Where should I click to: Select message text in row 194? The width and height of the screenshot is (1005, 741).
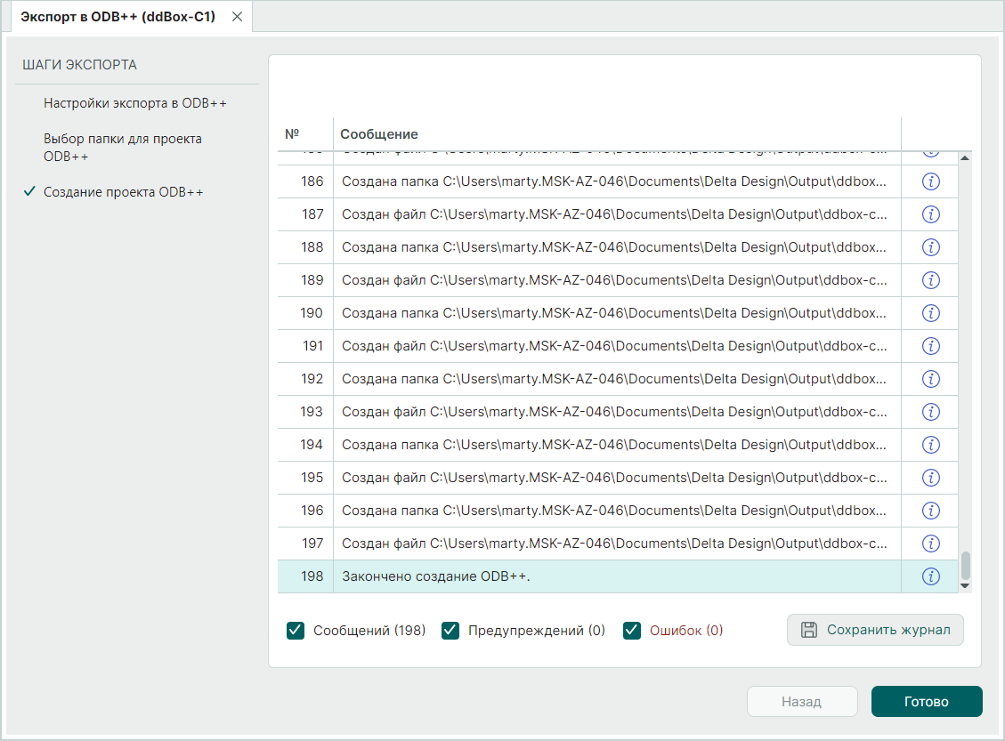(614, 445)
